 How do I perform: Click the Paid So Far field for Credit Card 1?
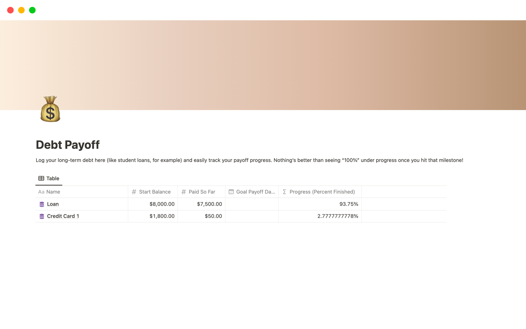point(201,216)
